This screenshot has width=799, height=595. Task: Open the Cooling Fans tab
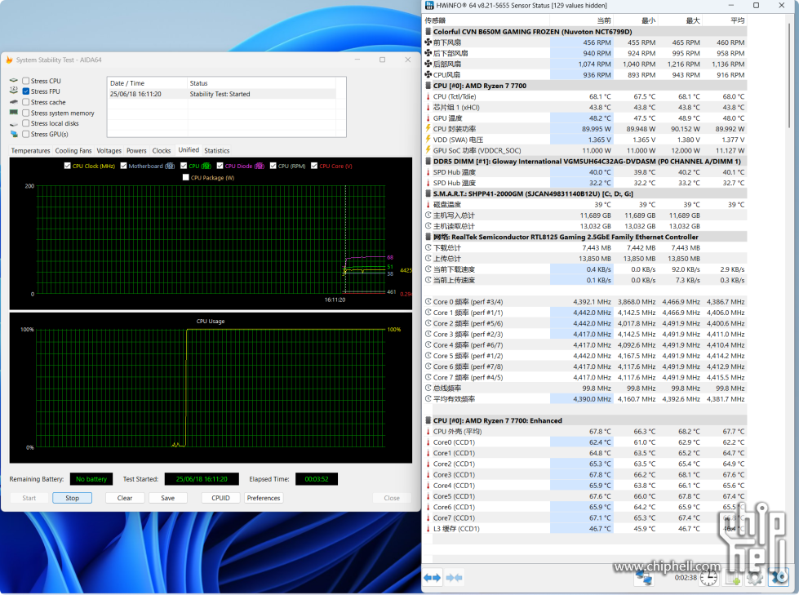(73, 151)
